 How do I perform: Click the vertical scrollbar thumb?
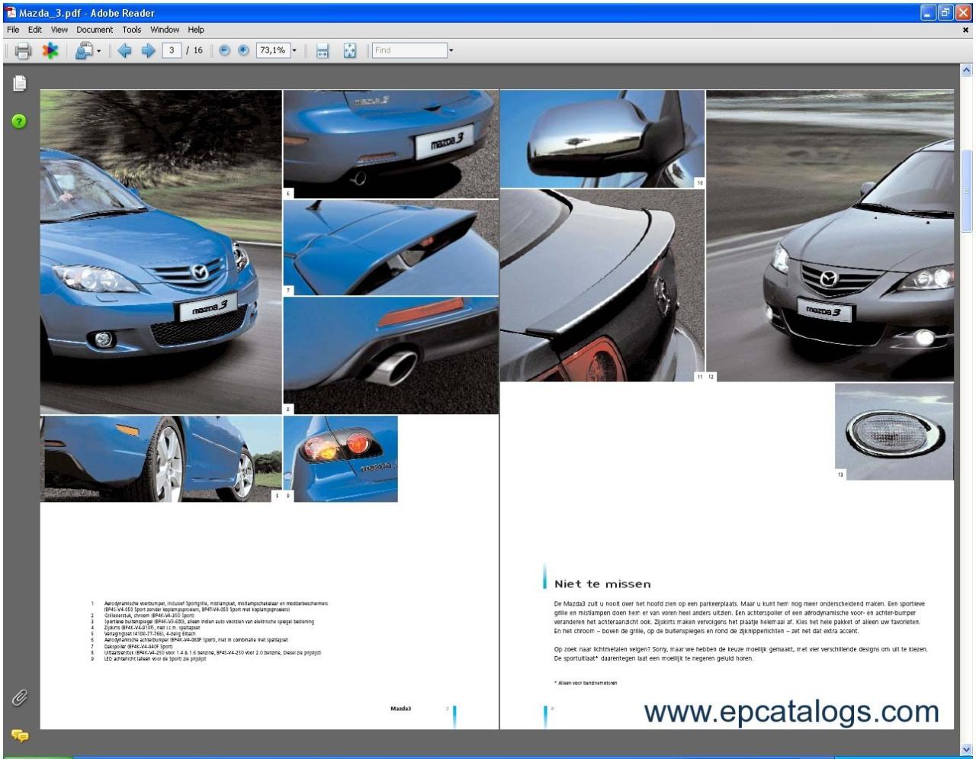967,191
